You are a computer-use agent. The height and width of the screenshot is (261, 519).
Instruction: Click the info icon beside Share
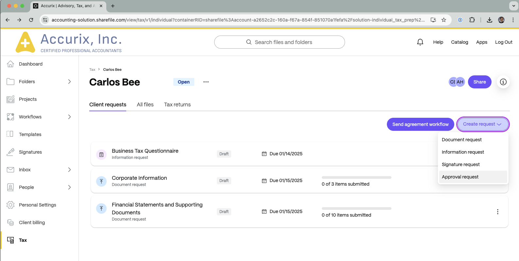click(x=503, y=82)
